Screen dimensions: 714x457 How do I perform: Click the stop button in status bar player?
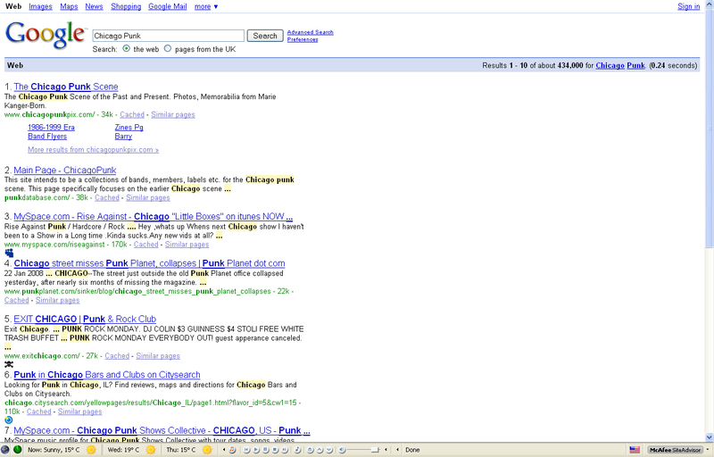(x=275, y=450)
